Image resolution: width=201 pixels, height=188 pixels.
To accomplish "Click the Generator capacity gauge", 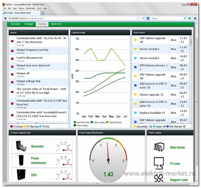I will coord(64,147).
